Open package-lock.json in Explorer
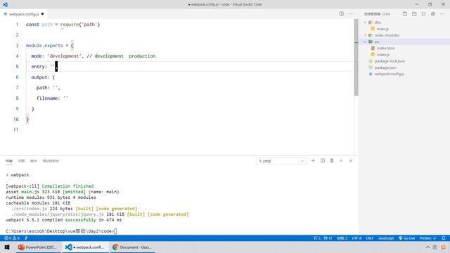Viewport: 450px width, 253px height. tap(390, 61)
